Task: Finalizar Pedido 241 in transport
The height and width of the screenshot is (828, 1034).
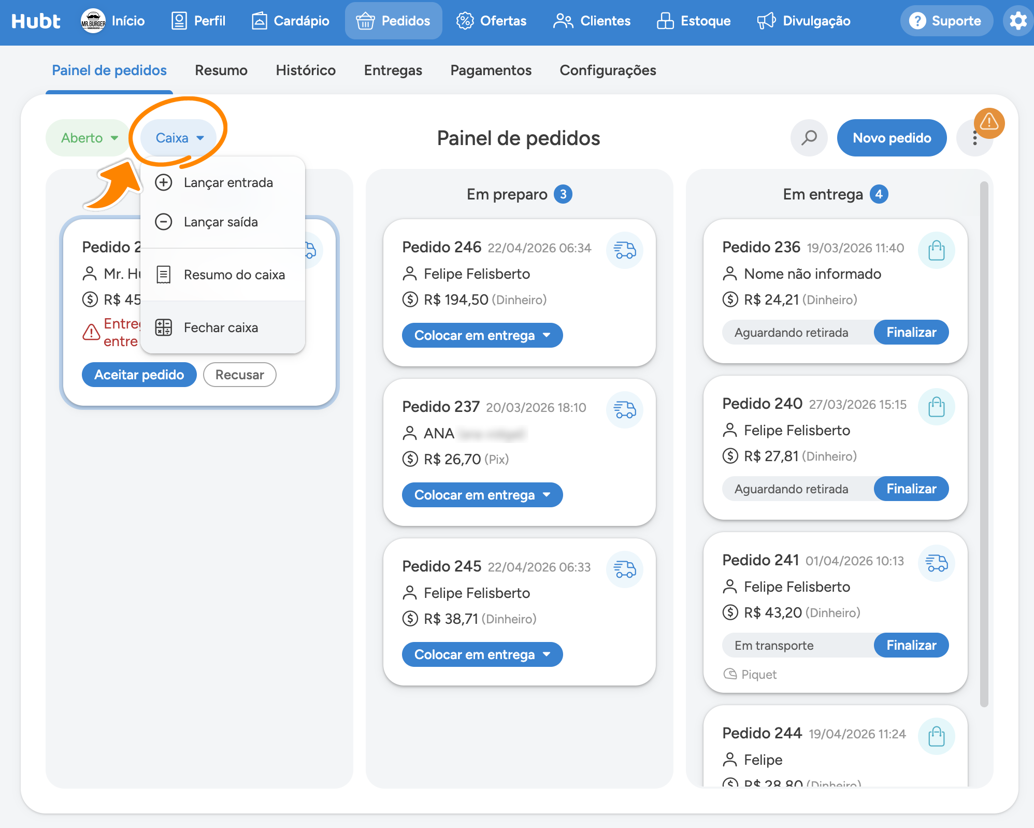Action: (911, 645)
